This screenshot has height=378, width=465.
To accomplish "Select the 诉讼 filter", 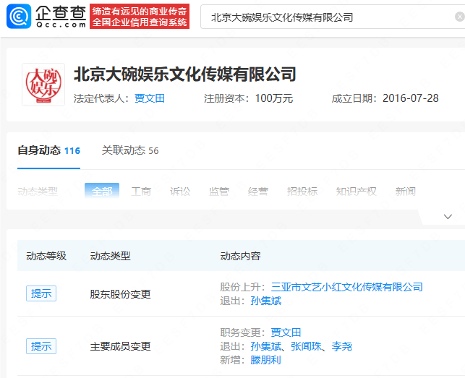I will click(180, 192).
